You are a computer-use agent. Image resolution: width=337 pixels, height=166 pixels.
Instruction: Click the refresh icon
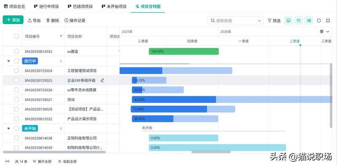[319, 20]
